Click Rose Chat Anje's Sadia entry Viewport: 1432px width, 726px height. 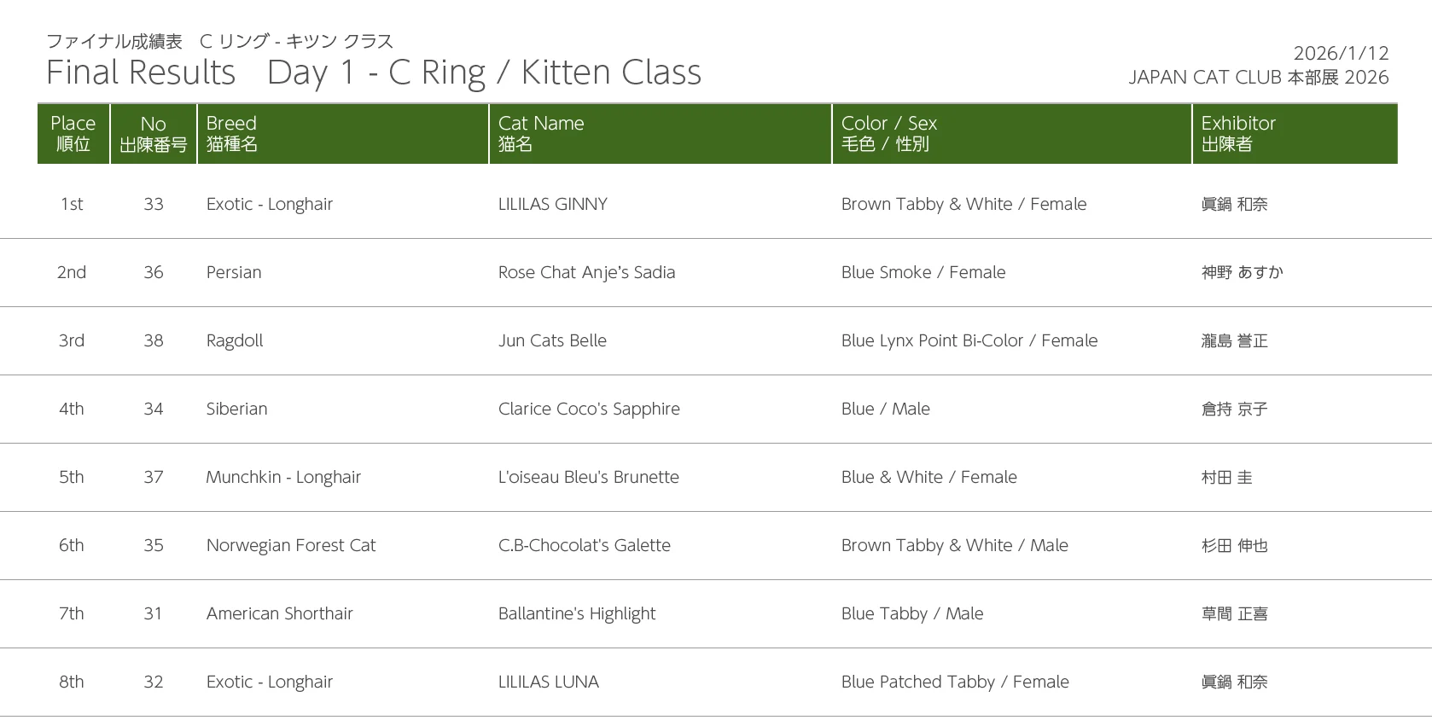tap(586, 272)
